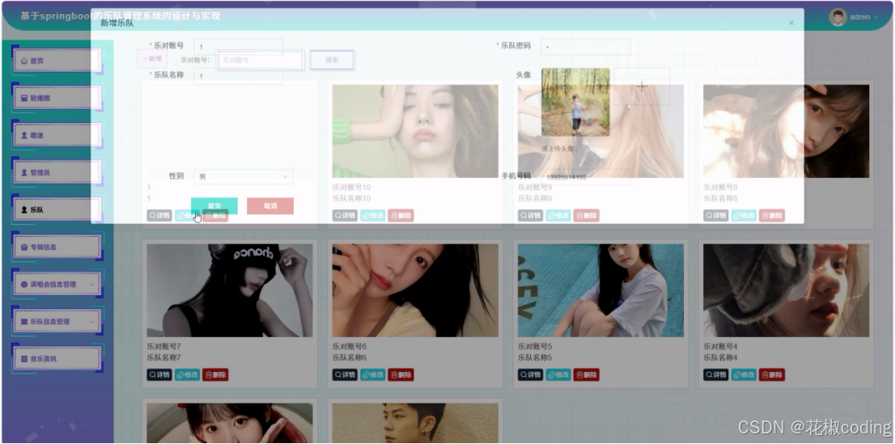Expand the 乐队信息管理 submenu

[x=57, y=321]
